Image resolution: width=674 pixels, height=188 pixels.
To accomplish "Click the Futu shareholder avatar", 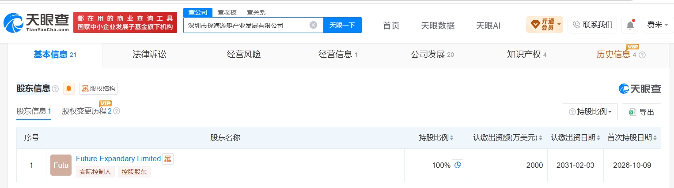I will 61,165.
